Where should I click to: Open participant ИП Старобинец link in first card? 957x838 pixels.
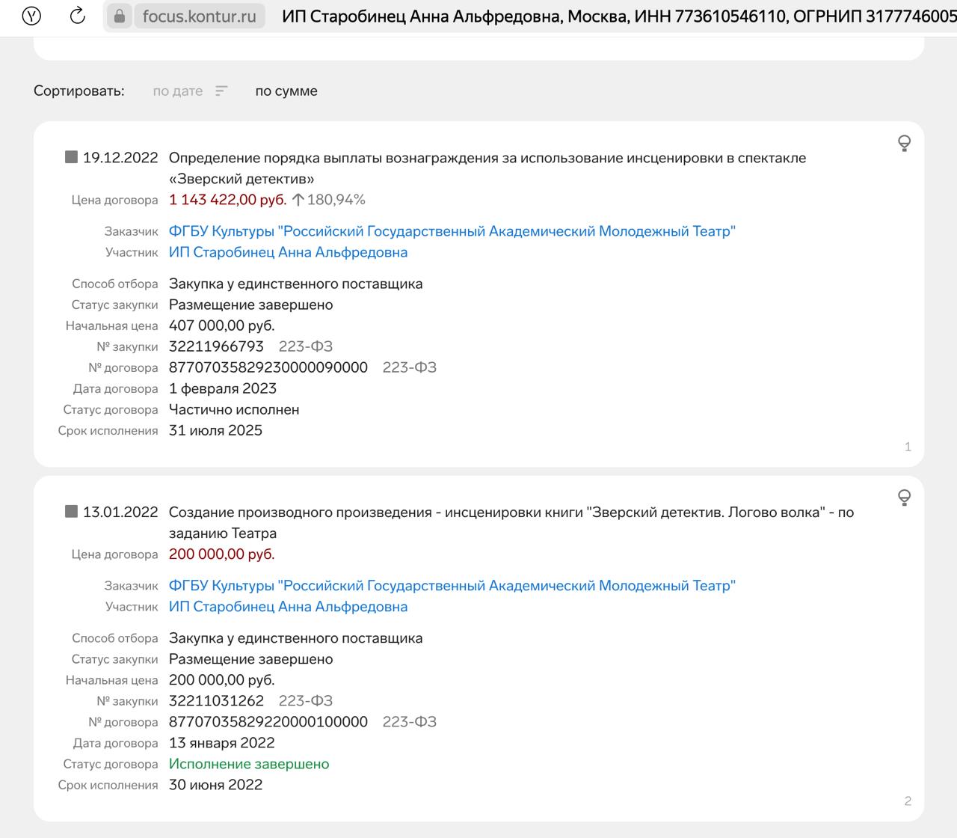click(288, 252)
